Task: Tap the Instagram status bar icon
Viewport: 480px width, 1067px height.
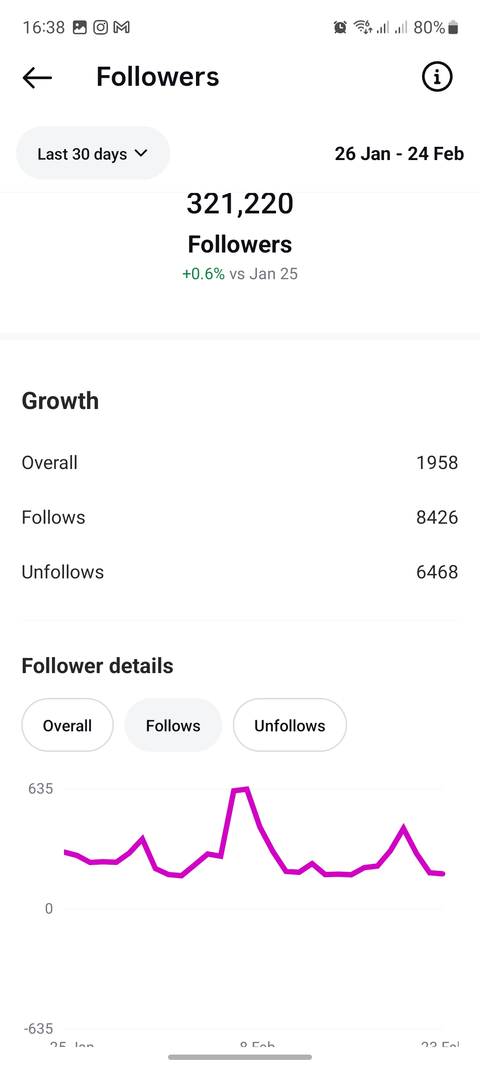Action: click(100, 28)
